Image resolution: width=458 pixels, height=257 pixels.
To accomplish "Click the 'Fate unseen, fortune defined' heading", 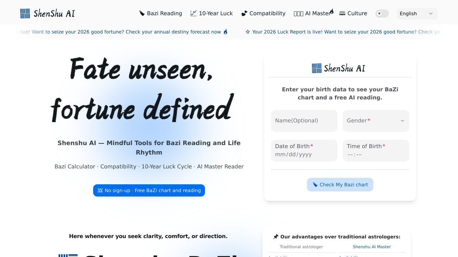I will (142, 89).
